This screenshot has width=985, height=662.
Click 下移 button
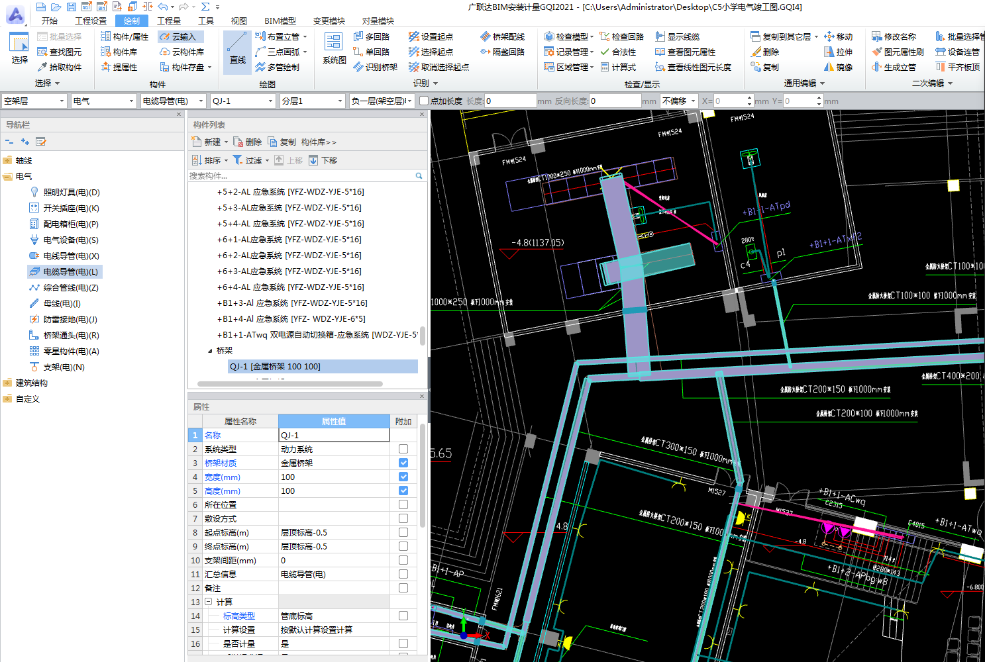coord(323,160)
